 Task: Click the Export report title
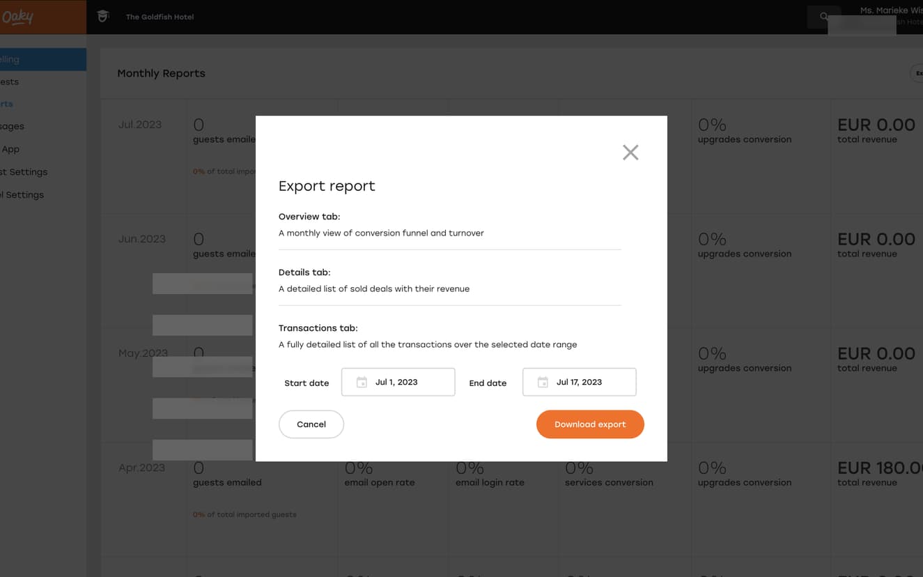tap(327, 186)
